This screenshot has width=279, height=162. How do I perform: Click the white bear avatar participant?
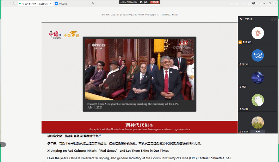[x=258, y=100]
